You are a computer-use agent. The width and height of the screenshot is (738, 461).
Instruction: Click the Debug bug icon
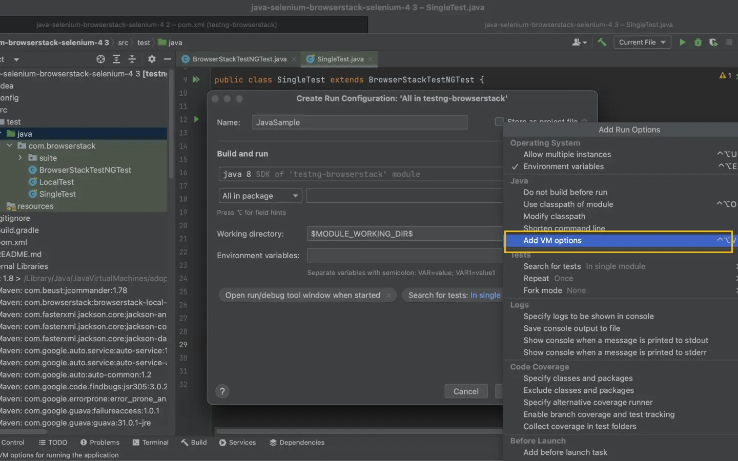(698, 43)
